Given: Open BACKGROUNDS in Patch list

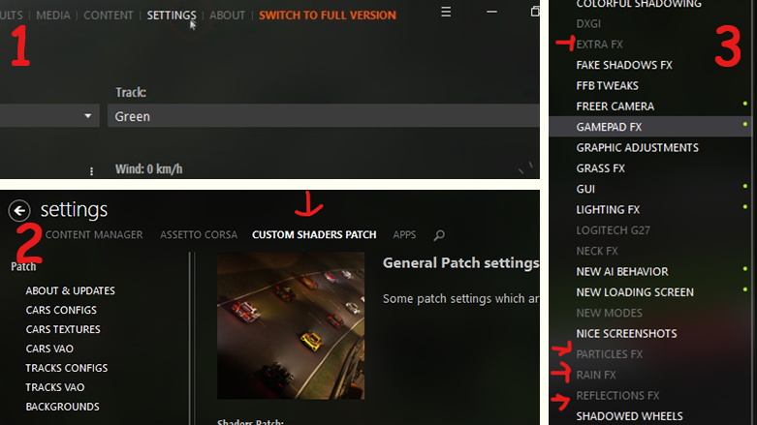Looking at the screenshot, I should [62, 407].
